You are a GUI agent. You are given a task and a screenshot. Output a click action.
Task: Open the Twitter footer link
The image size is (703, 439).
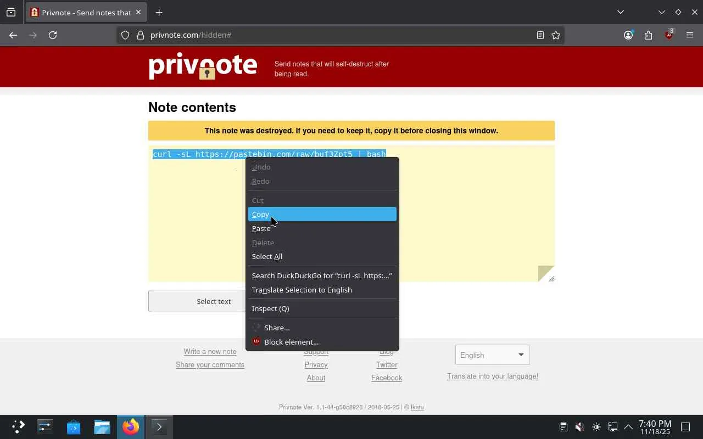tap(387, 365)
